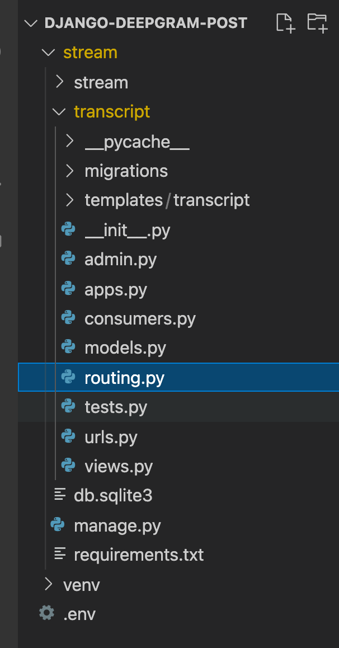Select the apps.py file
Screen dimensions: 339x648
click(x=116, y=290)
